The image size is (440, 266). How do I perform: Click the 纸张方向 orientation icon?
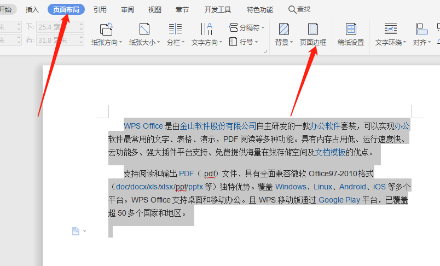106,29
